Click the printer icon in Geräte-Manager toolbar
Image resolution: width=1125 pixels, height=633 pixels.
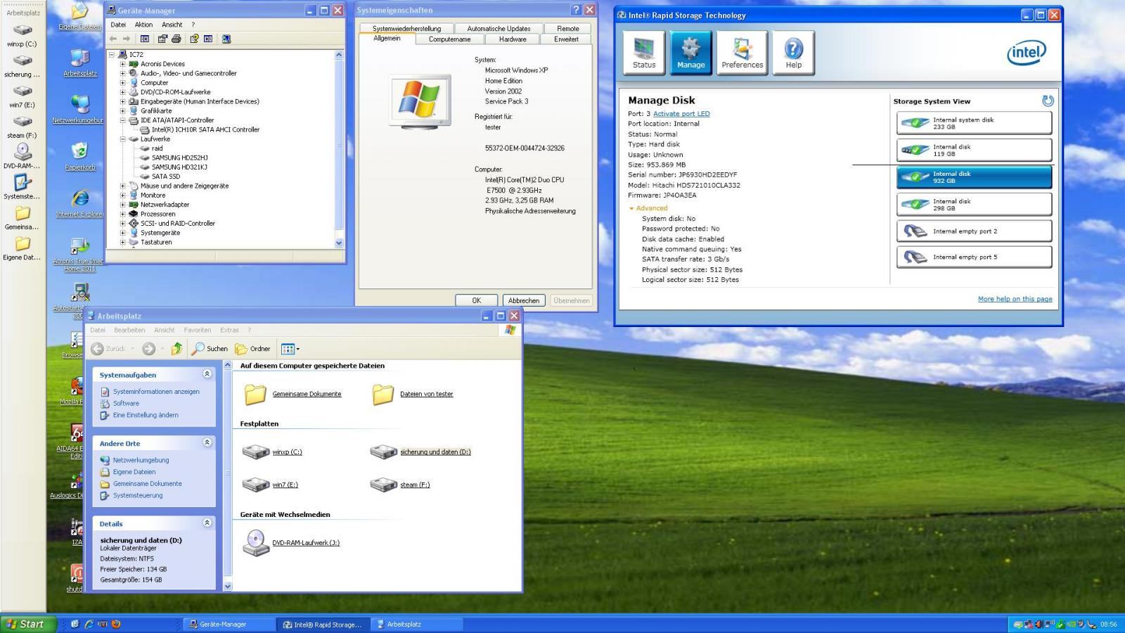click(176, 39)
